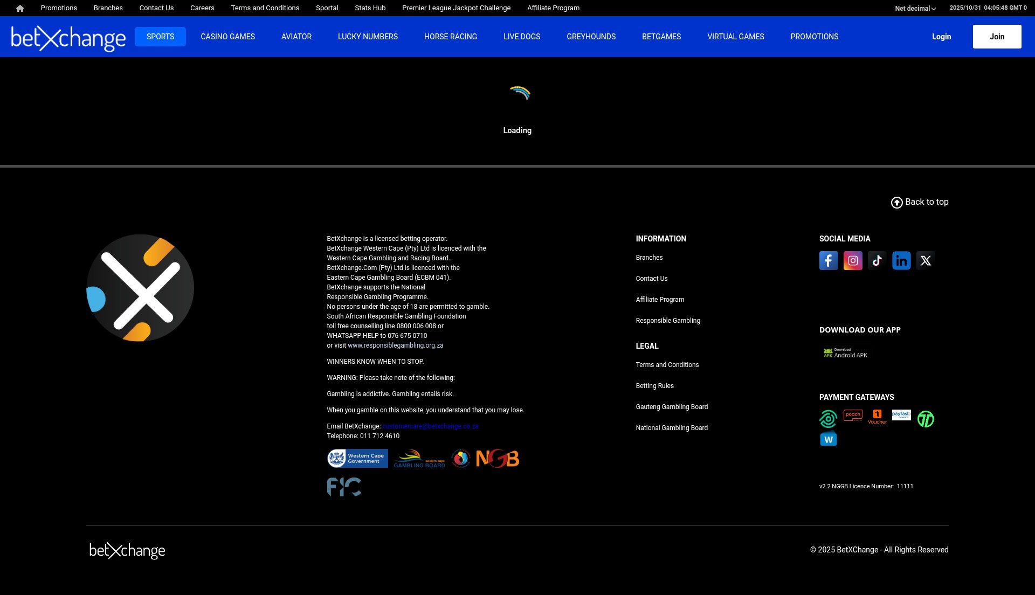Click the customercare email link
The height and width of the screenshot is (595, 1035).
(430, 426)
